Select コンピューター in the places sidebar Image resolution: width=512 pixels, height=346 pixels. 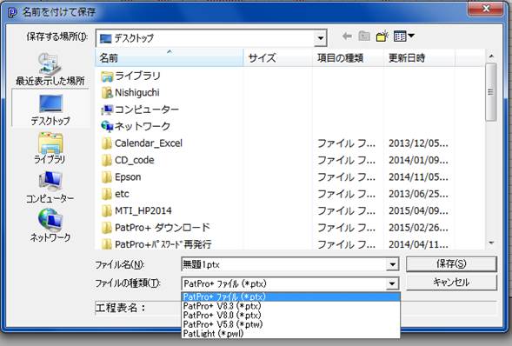pos(50,187)
